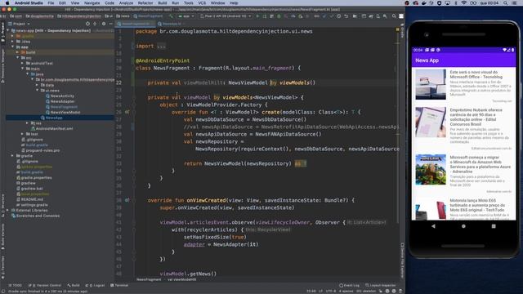Collapse the main folder

pos(22,69)
